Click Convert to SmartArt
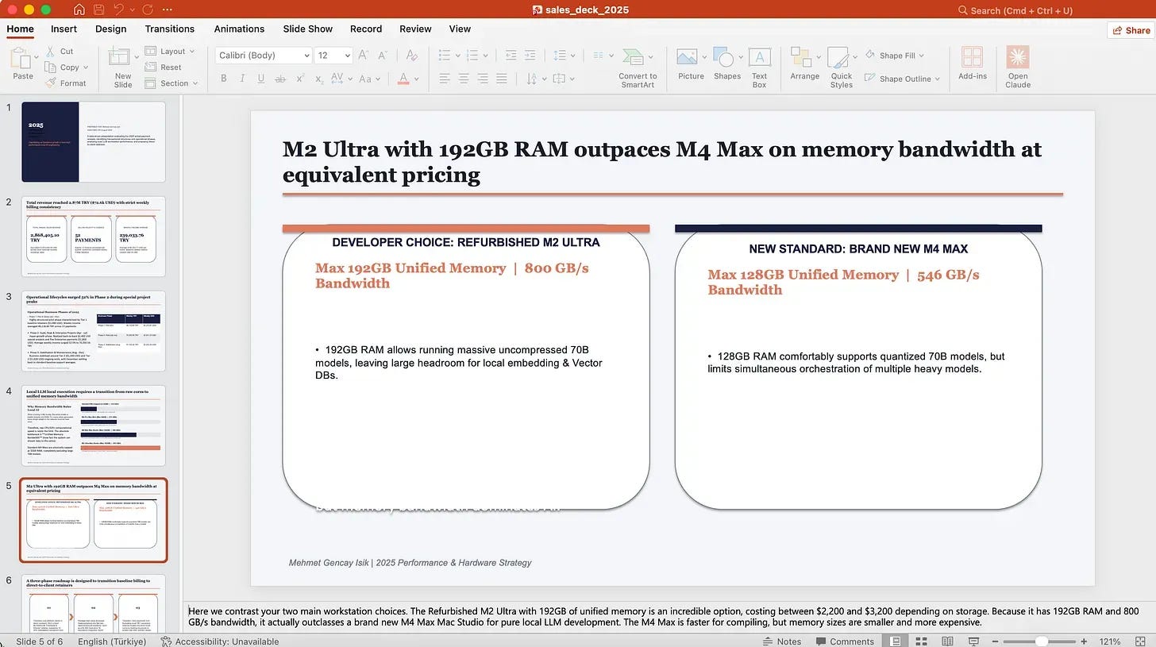The height and width of the screenshot is (647, 1156). click(638, 67)
